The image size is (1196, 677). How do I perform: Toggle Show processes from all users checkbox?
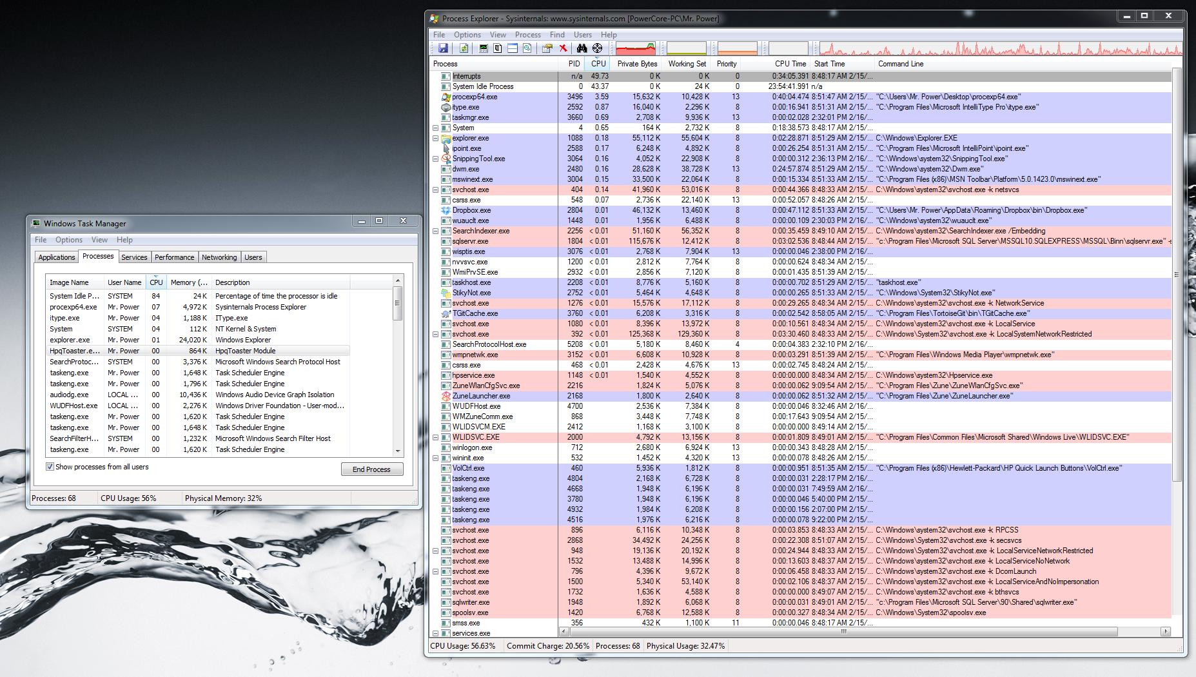(50, 467)
